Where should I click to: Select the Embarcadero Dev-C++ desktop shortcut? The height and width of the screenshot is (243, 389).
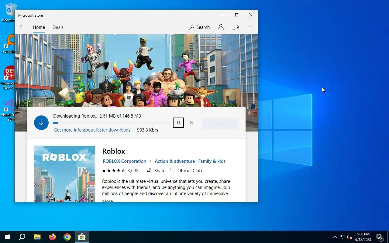coord(9,78)
